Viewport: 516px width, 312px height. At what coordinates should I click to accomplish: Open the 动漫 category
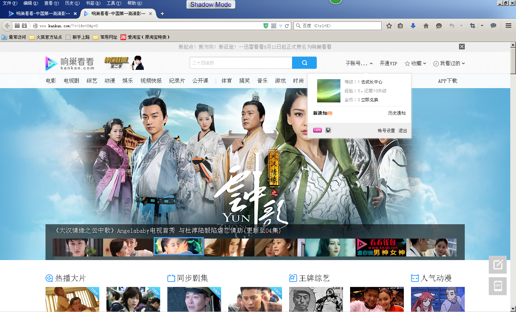[x=110, y=81]
